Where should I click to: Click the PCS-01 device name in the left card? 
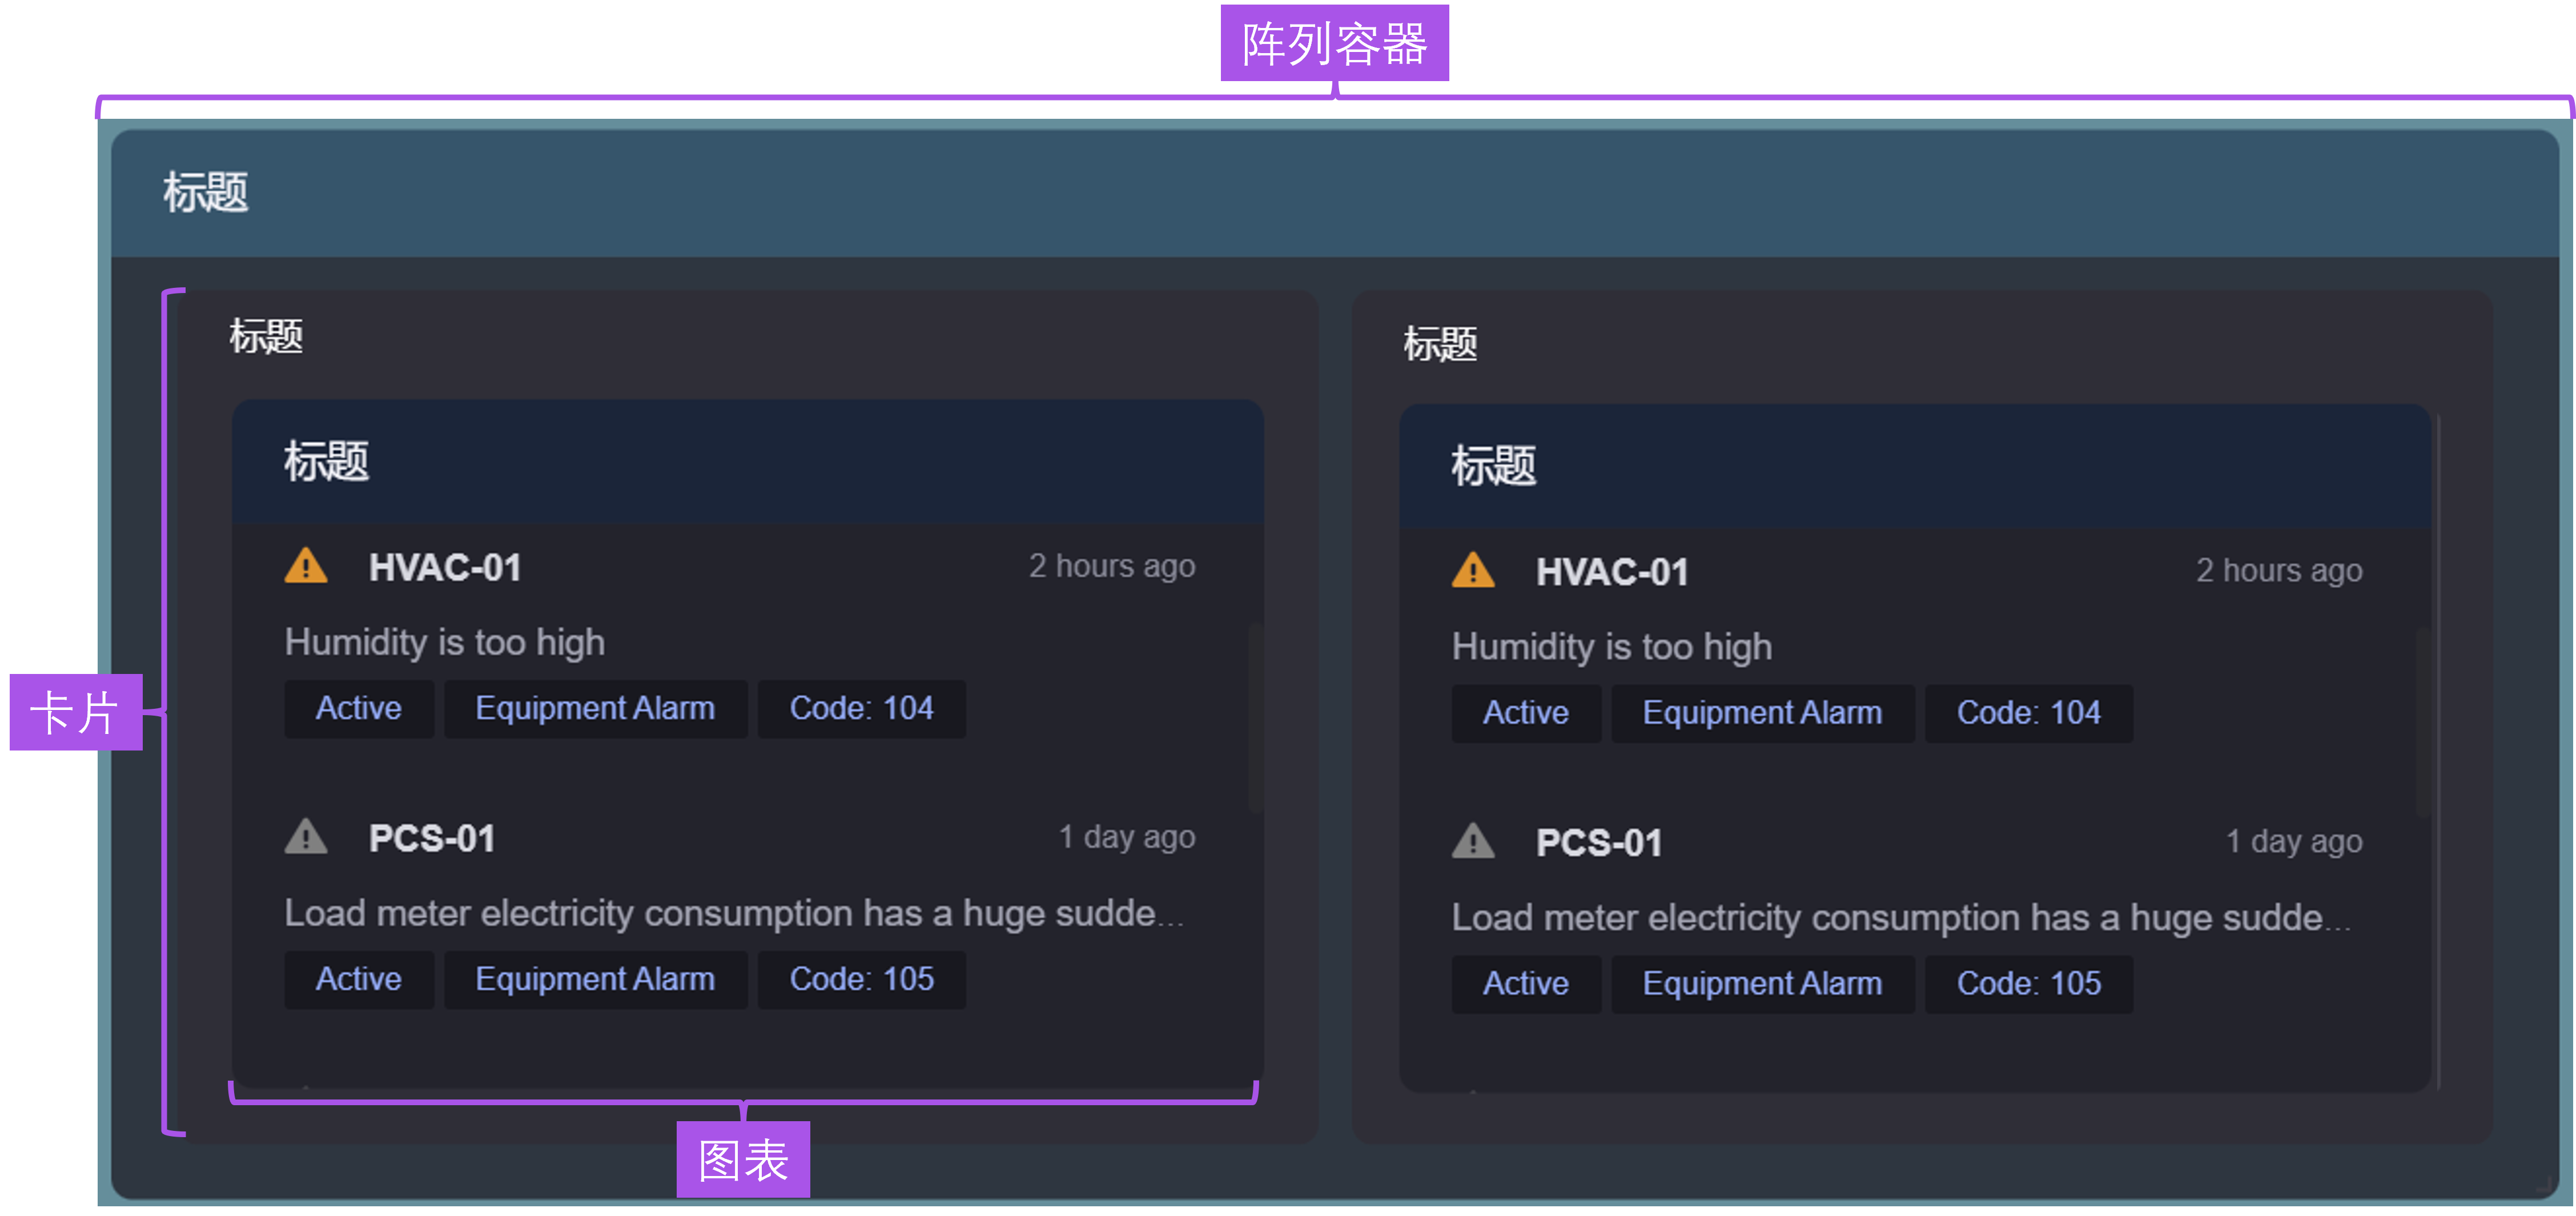(x=432, y=839)
